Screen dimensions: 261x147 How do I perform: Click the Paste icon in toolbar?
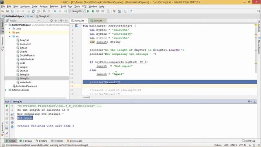[x=38, y=11]
